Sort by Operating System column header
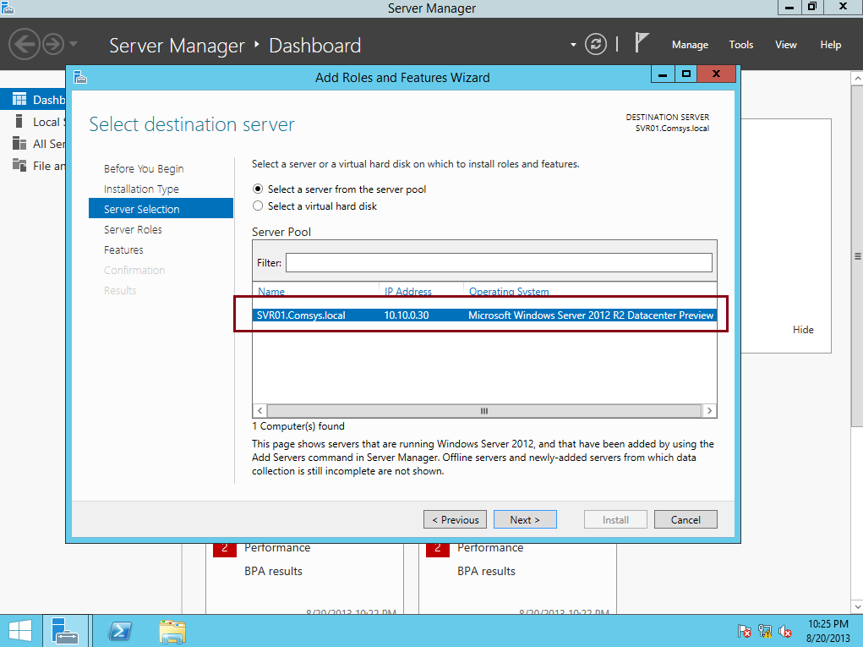Screen dimensions: 863x647 tap(509, 291)
